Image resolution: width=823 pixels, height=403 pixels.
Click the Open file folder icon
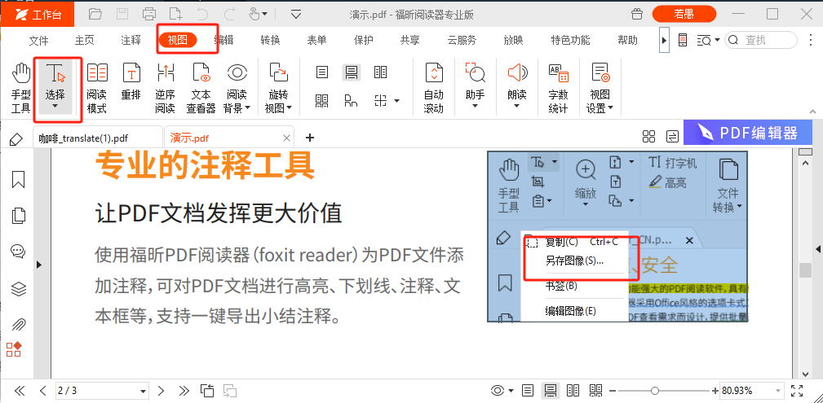pyautogui.click(x=95, y=14)
